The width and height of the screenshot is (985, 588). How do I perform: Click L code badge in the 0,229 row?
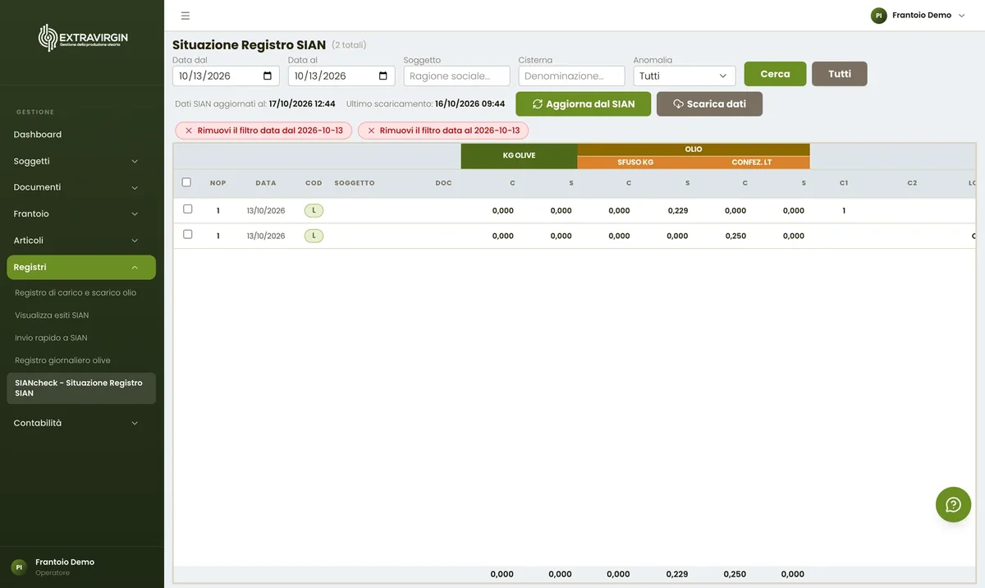314,211
